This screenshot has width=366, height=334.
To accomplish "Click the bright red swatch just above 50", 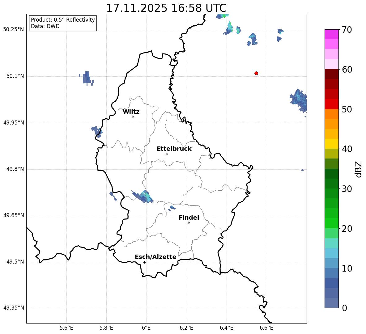I will (x=331, y=104).
